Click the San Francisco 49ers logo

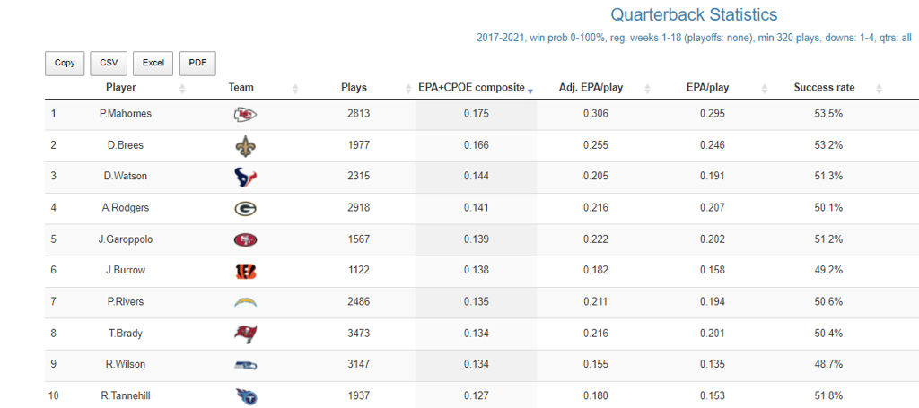[244, 239]
